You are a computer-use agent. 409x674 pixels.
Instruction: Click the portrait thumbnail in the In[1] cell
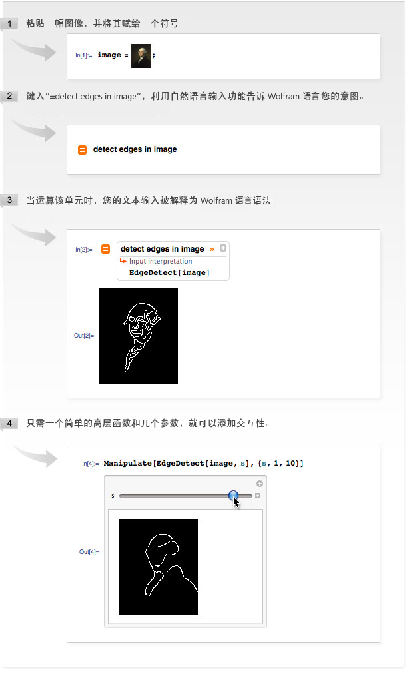(141, 56)
